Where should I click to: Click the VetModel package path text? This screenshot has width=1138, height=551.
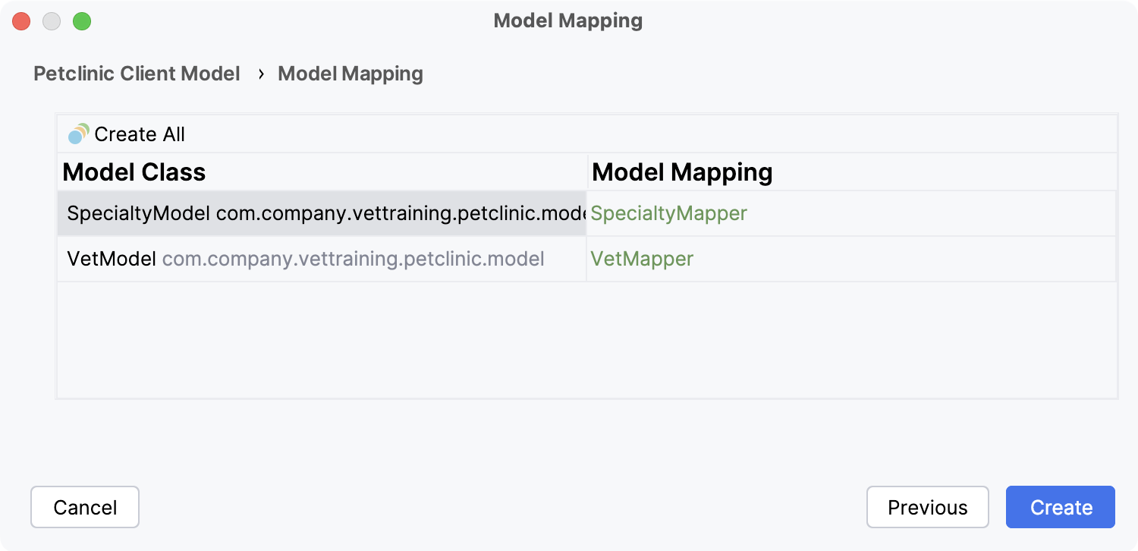click(x=353, y=259)
